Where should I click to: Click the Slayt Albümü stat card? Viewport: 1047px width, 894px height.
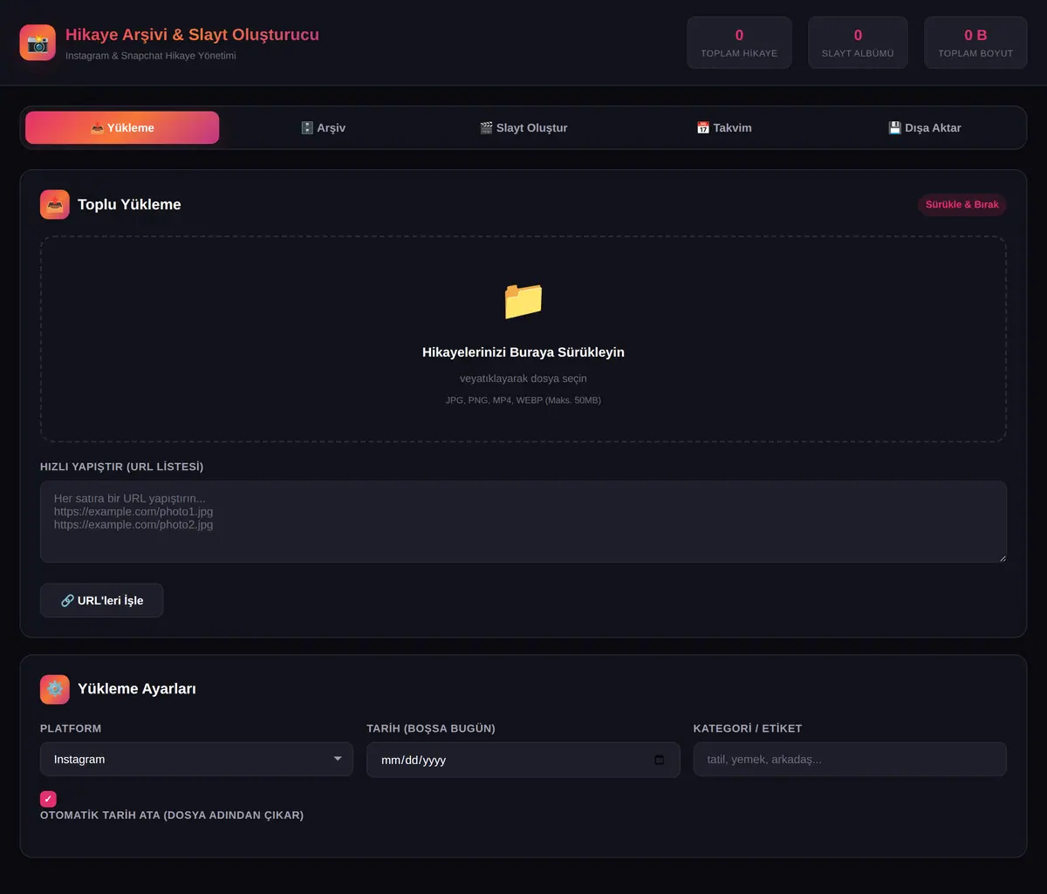tap(858, 43)
